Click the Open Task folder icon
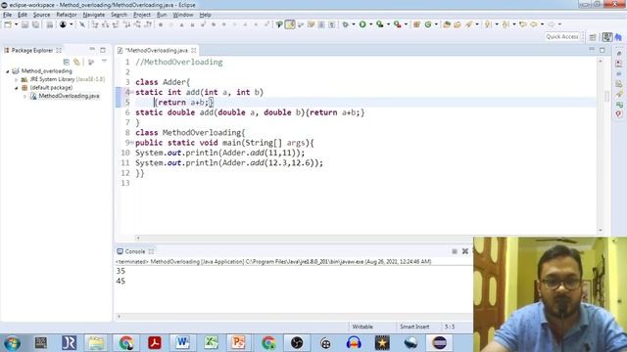This screenshot has width=627, height=352. pyautogui.click(x=458, y=24)
